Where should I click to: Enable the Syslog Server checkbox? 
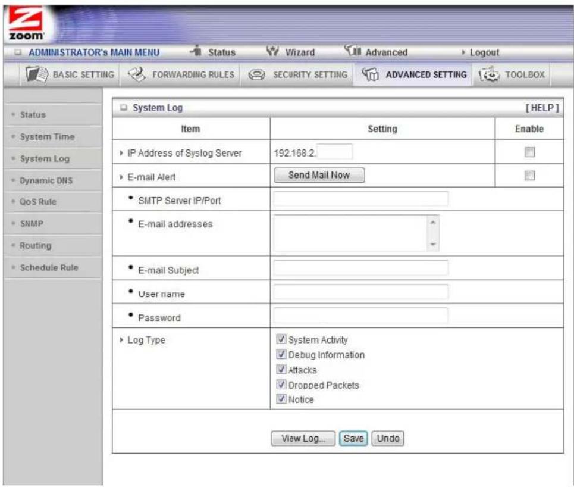click(529, 152)
